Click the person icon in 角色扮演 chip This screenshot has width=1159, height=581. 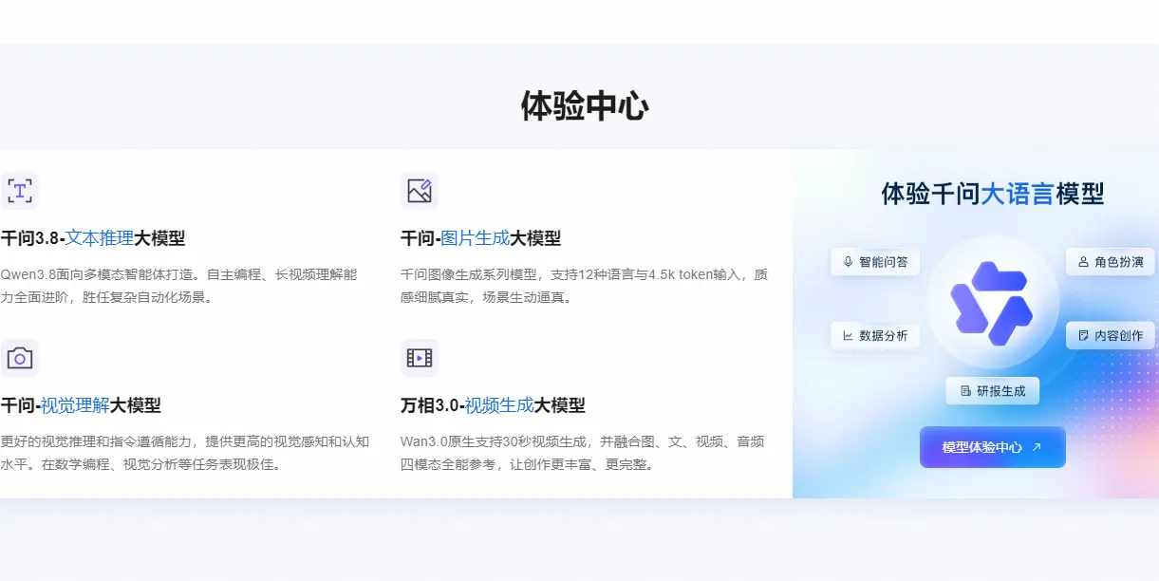pyautogui.click(x=1083, y=262)
